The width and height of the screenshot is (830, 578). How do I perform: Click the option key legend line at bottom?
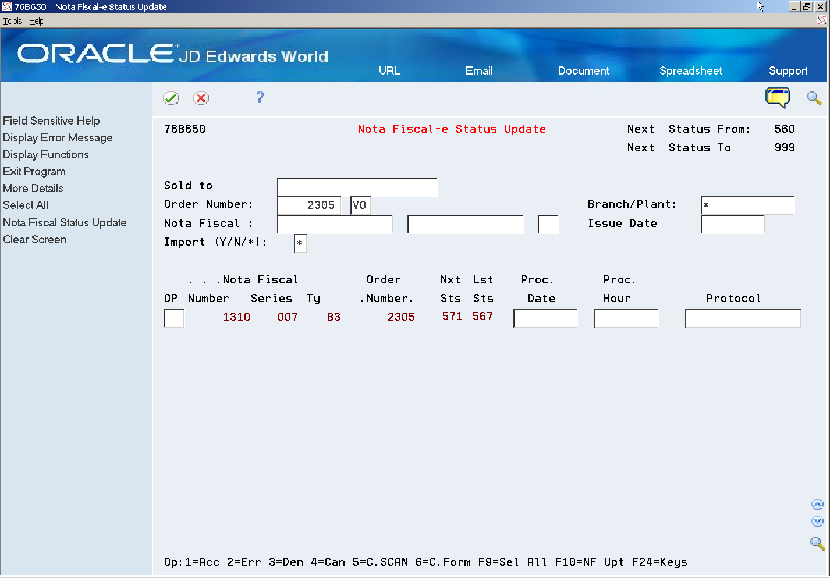pyautogui.click(x=425, y=562)
